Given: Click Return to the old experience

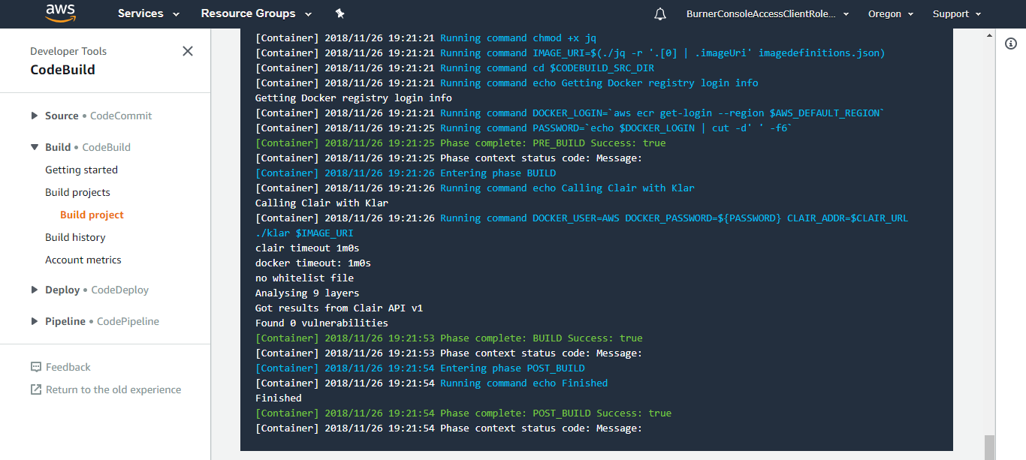Looking at the screenshot, I should [113, 389].
